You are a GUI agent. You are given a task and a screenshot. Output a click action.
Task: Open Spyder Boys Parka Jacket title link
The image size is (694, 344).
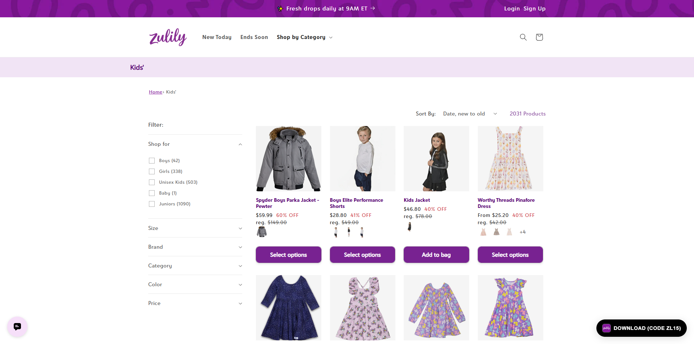point(287,203)
